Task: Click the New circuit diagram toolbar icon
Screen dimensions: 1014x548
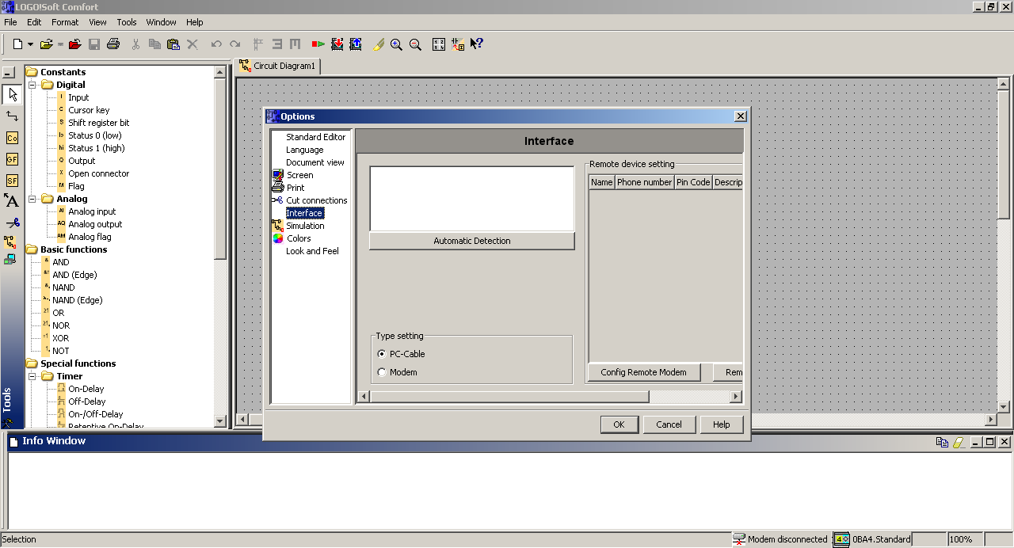Action: (x=17, y=44)
